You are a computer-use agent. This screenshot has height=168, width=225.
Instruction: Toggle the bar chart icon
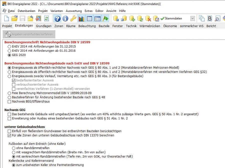(x=81, y=19)
